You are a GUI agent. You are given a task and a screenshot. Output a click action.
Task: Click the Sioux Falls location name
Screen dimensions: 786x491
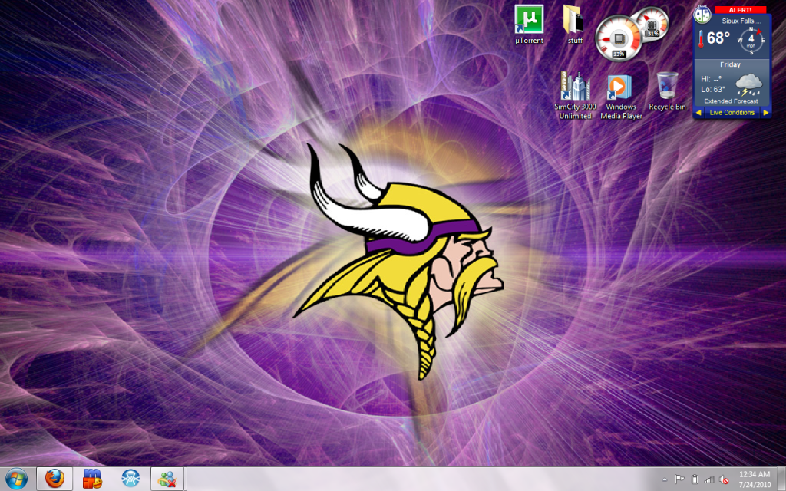(x=741, y=21)
